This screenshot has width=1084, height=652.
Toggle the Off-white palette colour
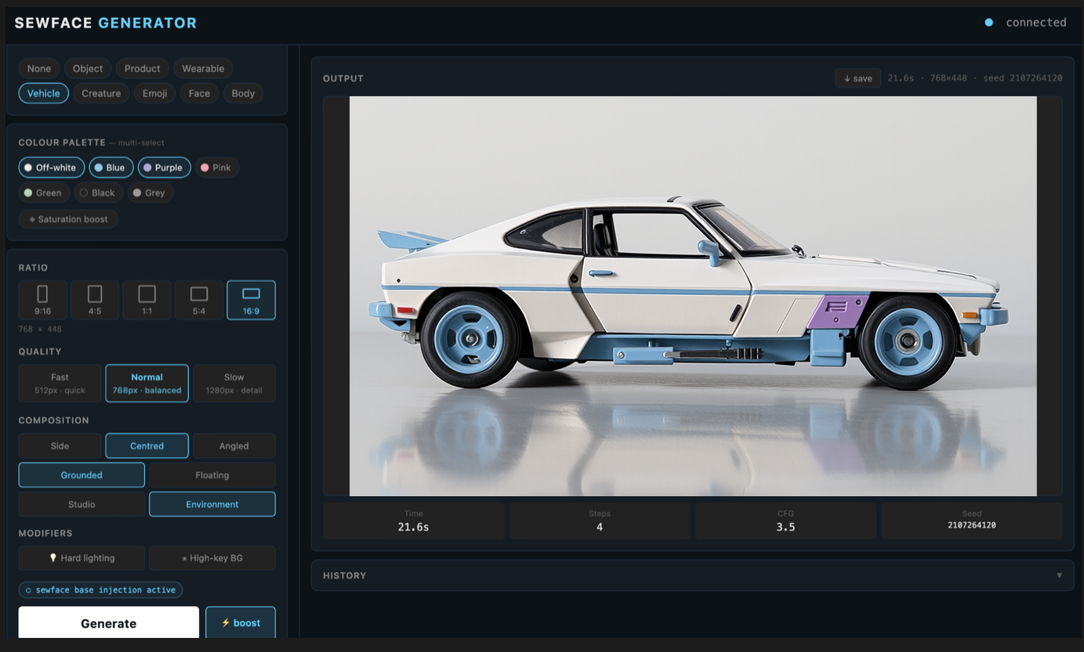[x=52, y=168]
